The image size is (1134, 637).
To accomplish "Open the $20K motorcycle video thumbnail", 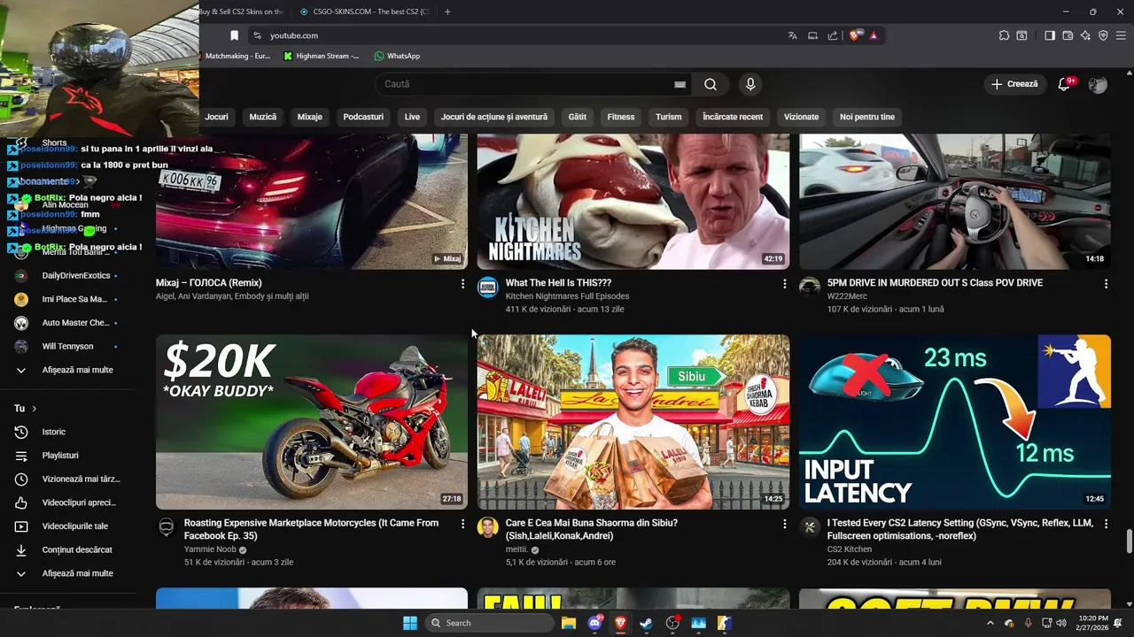I will pos(312,422).
